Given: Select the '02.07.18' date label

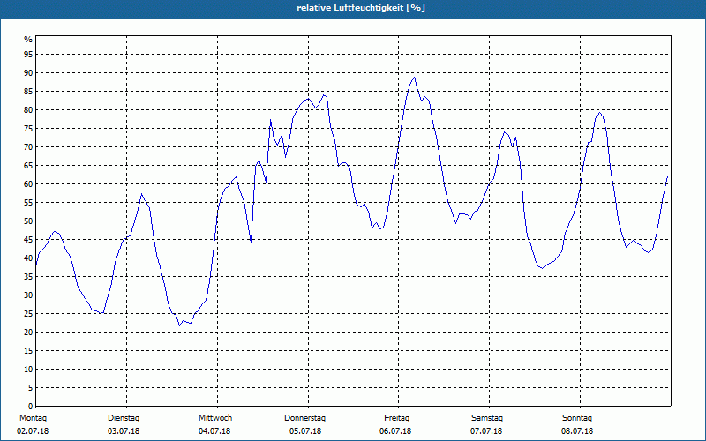Looking at the screenshot, I should [x=33, y=431].
